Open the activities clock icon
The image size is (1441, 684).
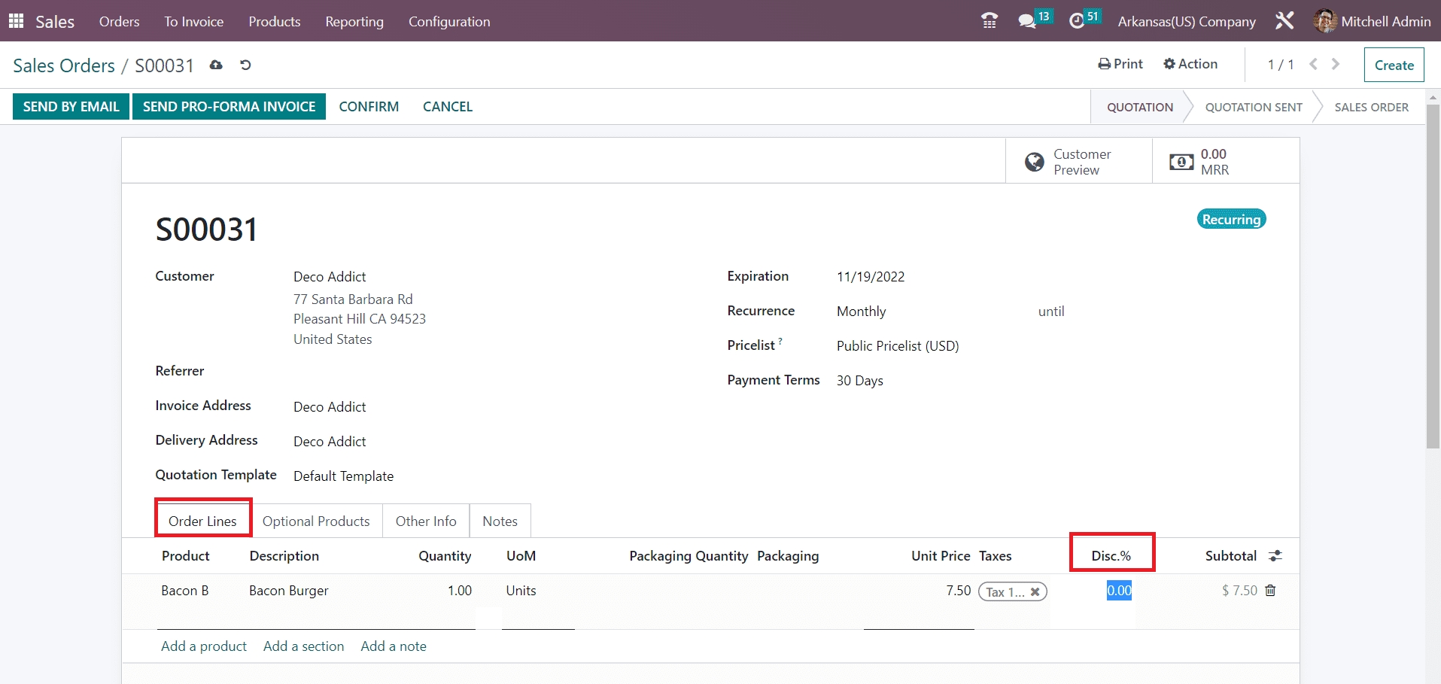point(1078,21)
